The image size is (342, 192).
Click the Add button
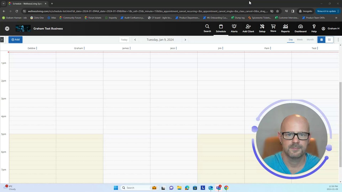click(x=15, y=39)
